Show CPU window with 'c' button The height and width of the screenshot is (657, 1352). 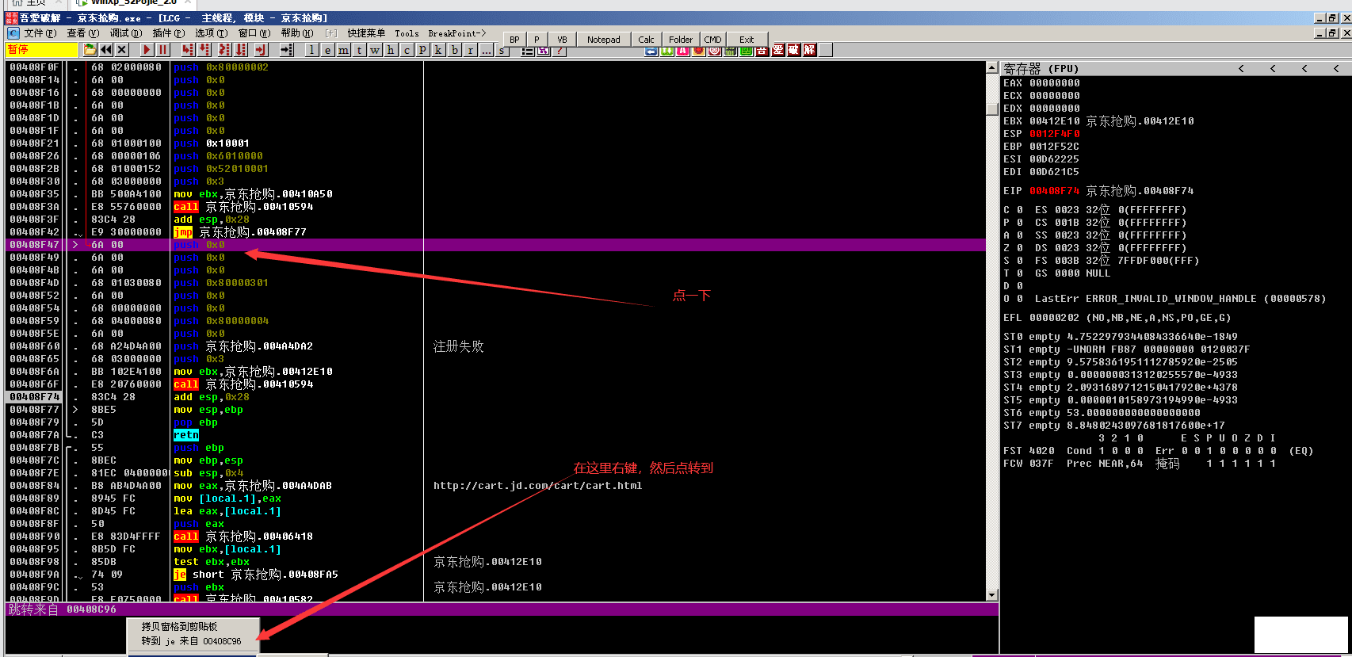click(x=407, y=50)
